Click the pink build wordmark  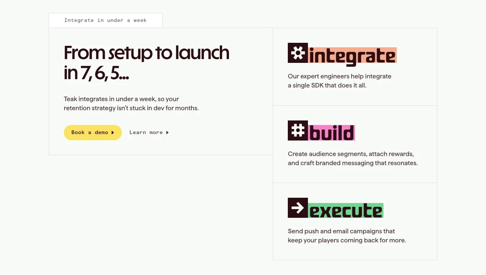tap(331, 133)
